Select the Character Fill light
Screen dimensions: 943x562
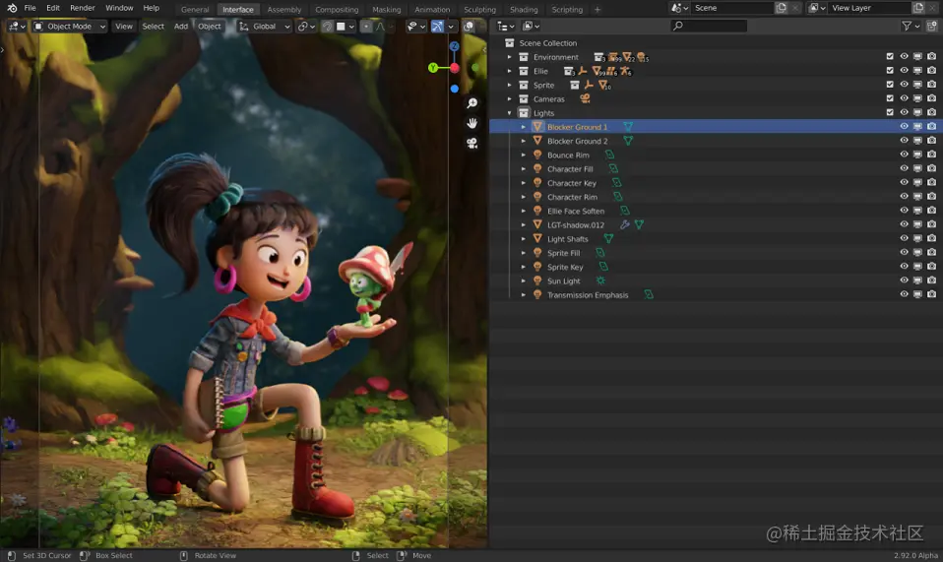tap(570, 169)
